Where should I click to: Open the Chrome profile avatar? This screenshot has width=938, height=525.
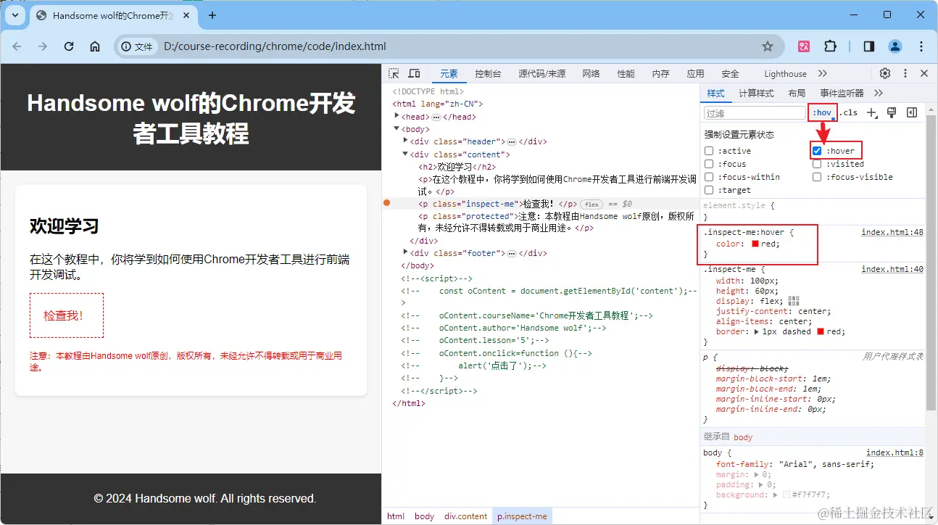click(895, 46)
